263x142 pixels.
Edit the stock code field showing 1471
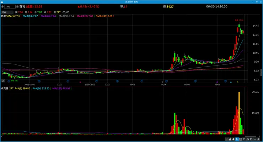pos(10,7)
